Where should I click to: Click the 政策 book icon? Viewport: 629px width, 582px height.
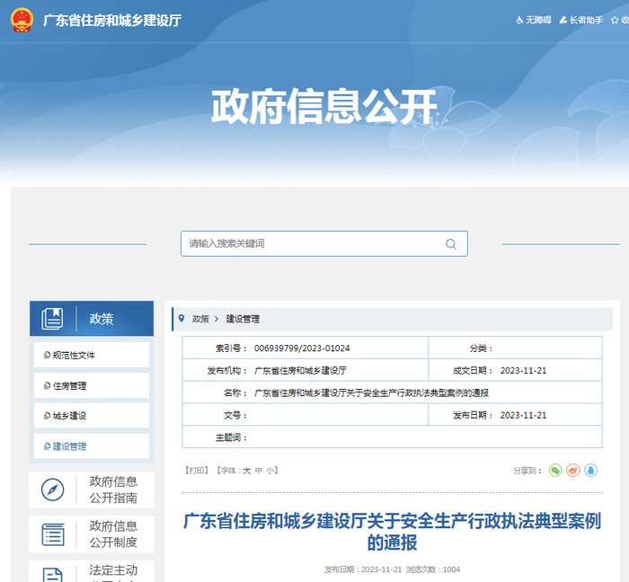click(x=52, y=319)
